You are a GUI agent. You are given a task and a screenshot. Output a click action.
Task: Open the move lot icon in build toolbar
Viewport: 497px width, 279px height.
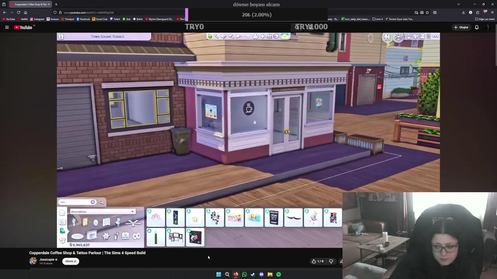[x=255, y=36]
